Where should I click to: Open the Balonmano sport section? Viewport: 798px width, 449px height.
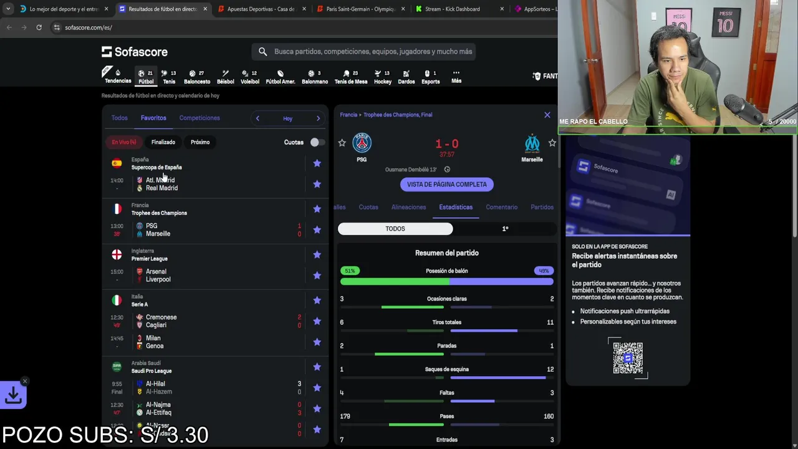315,76
